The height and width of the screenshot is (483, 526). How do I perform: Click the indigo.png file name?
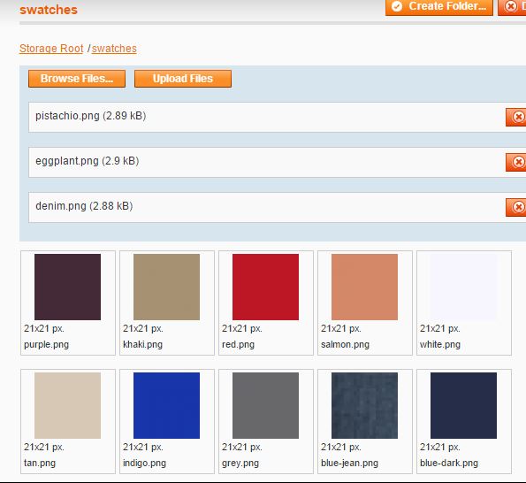coord(144,464)
